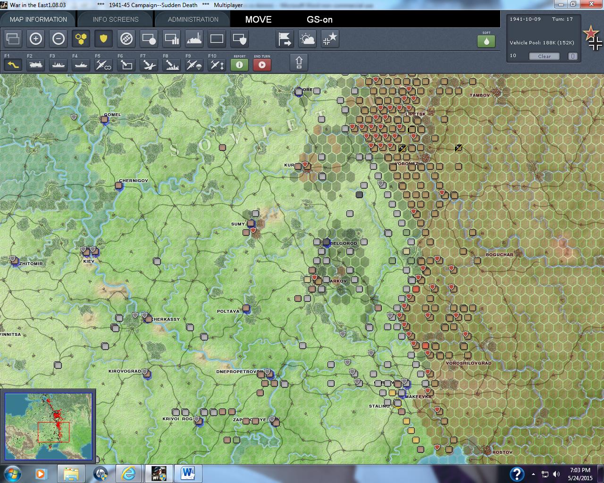
Task: Click the volume icon in system tray
Action: (556, 474)
